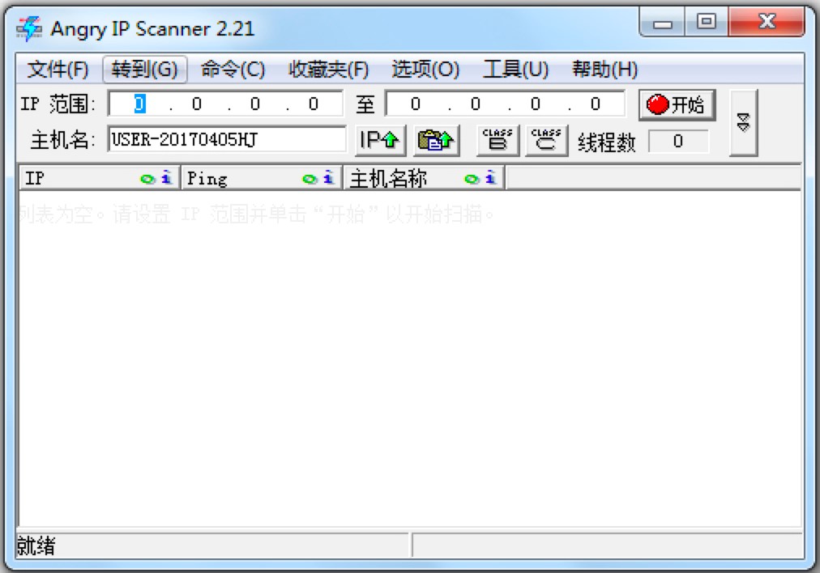Select the paste-IP clipboard icon
The width and height of the screenshot is (820, 573).
(x=435, y=140)
